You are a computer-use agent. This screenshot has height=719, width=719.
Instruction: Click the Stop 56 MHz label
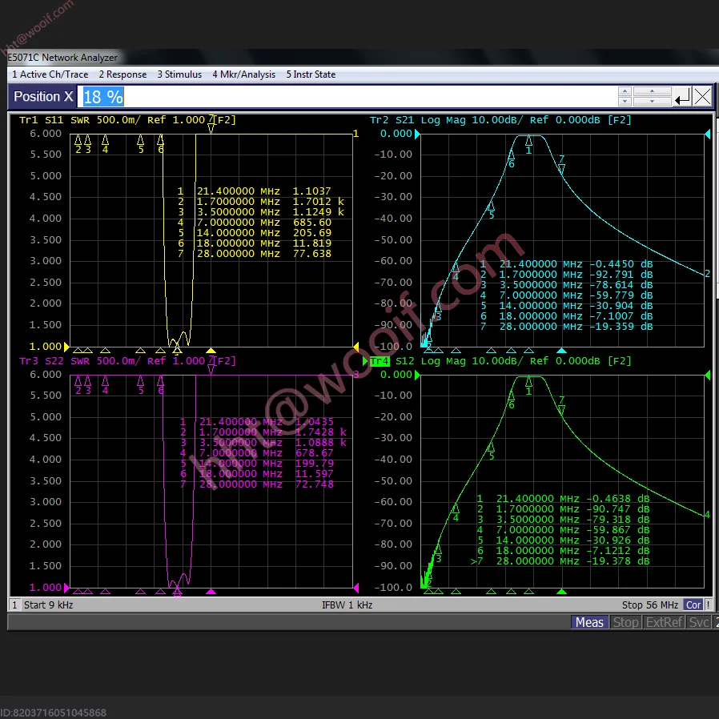click(649, 605)
